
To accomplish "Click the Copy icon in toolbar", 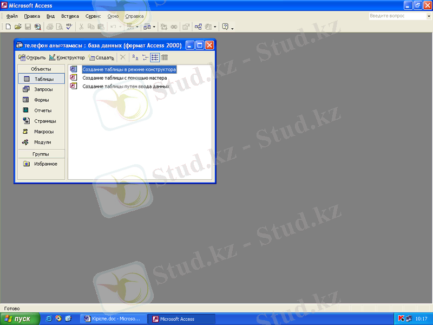I will (91, 27).
